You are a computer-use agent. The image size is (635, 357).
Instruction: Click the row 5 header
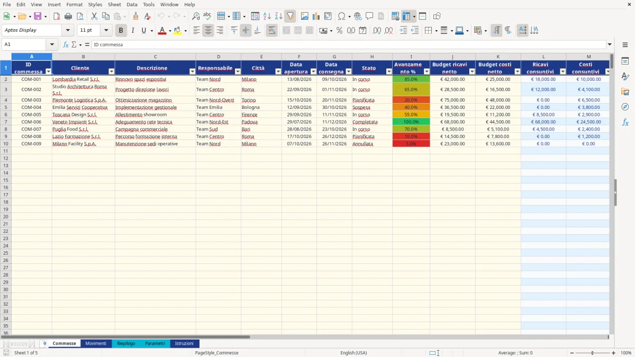pyautogui.click(x=5, y=115)
